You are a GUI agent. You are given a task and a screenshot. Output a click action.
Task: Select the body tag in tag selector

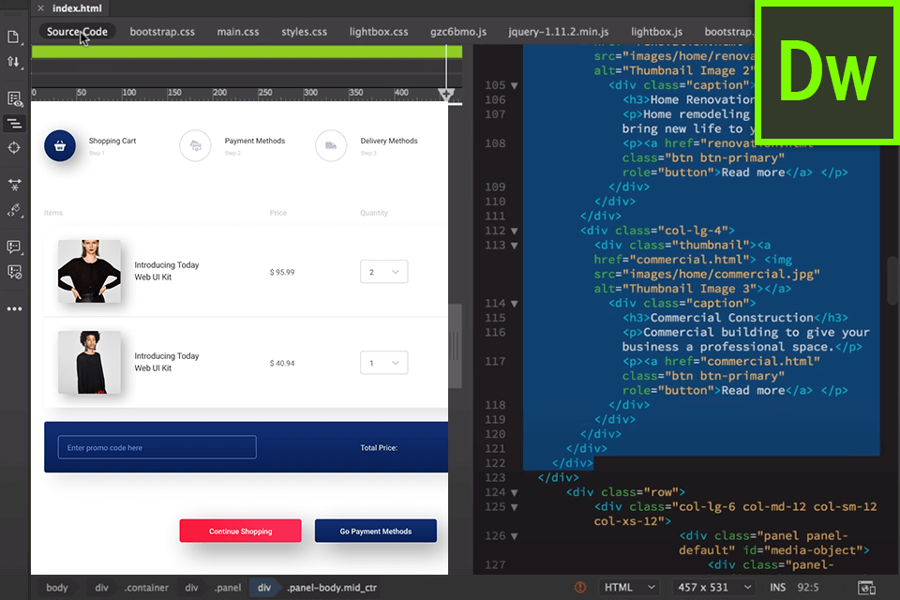click(x=57, y=588)
